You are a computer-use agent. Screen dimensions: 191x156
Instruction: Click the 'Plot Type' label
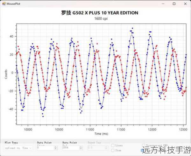click(x=11, y=143)
